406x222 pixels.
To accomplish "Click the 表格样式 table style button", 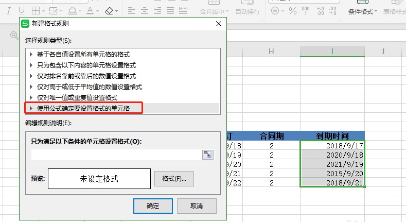I will pyautogui.click(x=394, y=12).
